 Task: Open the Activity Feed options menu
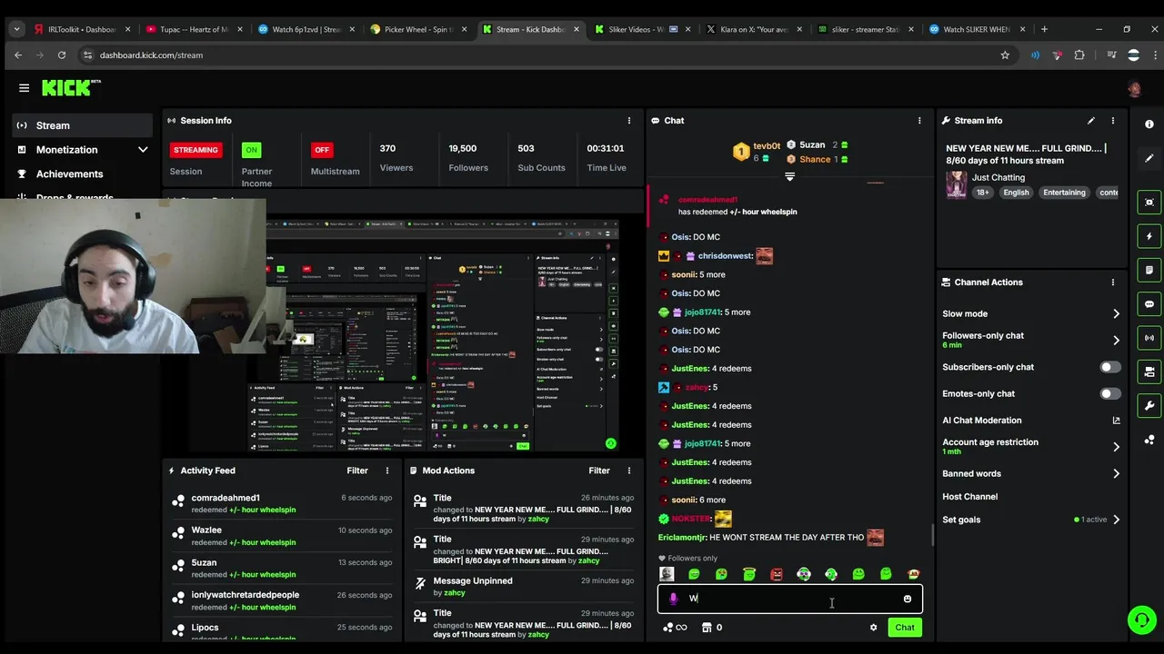coord(386,471)
